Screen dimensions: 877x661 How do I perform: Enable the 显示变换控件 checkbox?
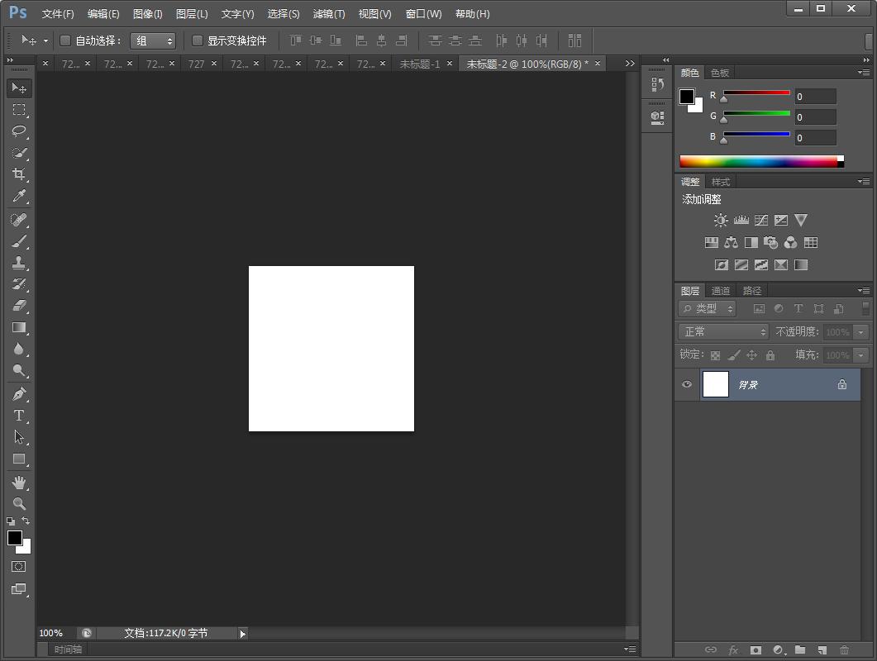pyautogui.click(x=197, y=40)
